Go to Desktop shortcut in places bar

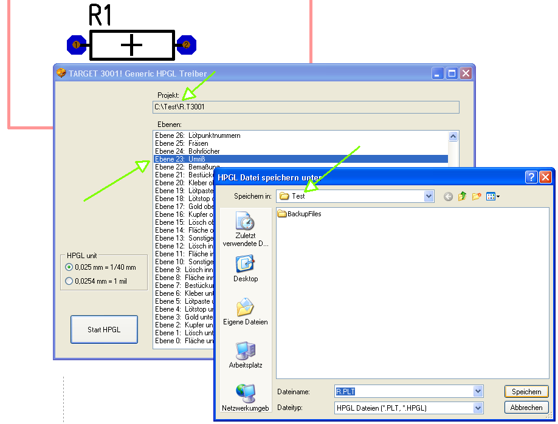point(245,268)
